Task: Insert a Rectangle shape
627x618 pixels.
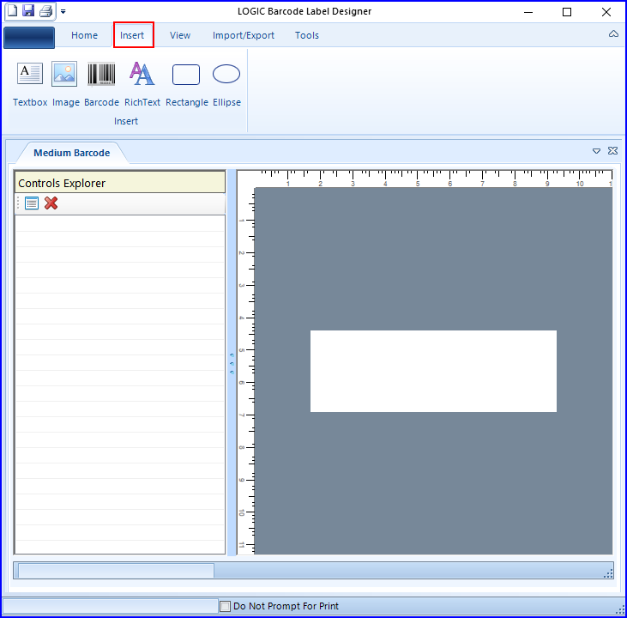Action: [187, 84]
